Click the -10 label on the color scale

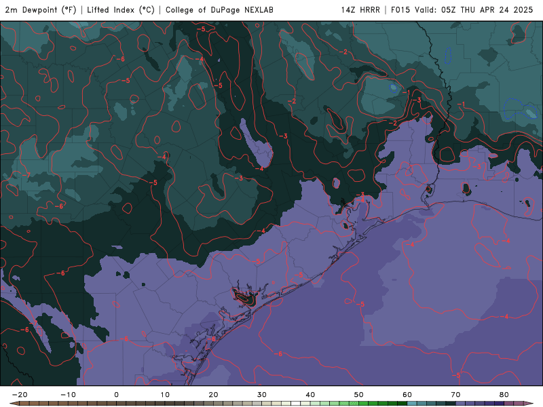[x=68, y=395]
